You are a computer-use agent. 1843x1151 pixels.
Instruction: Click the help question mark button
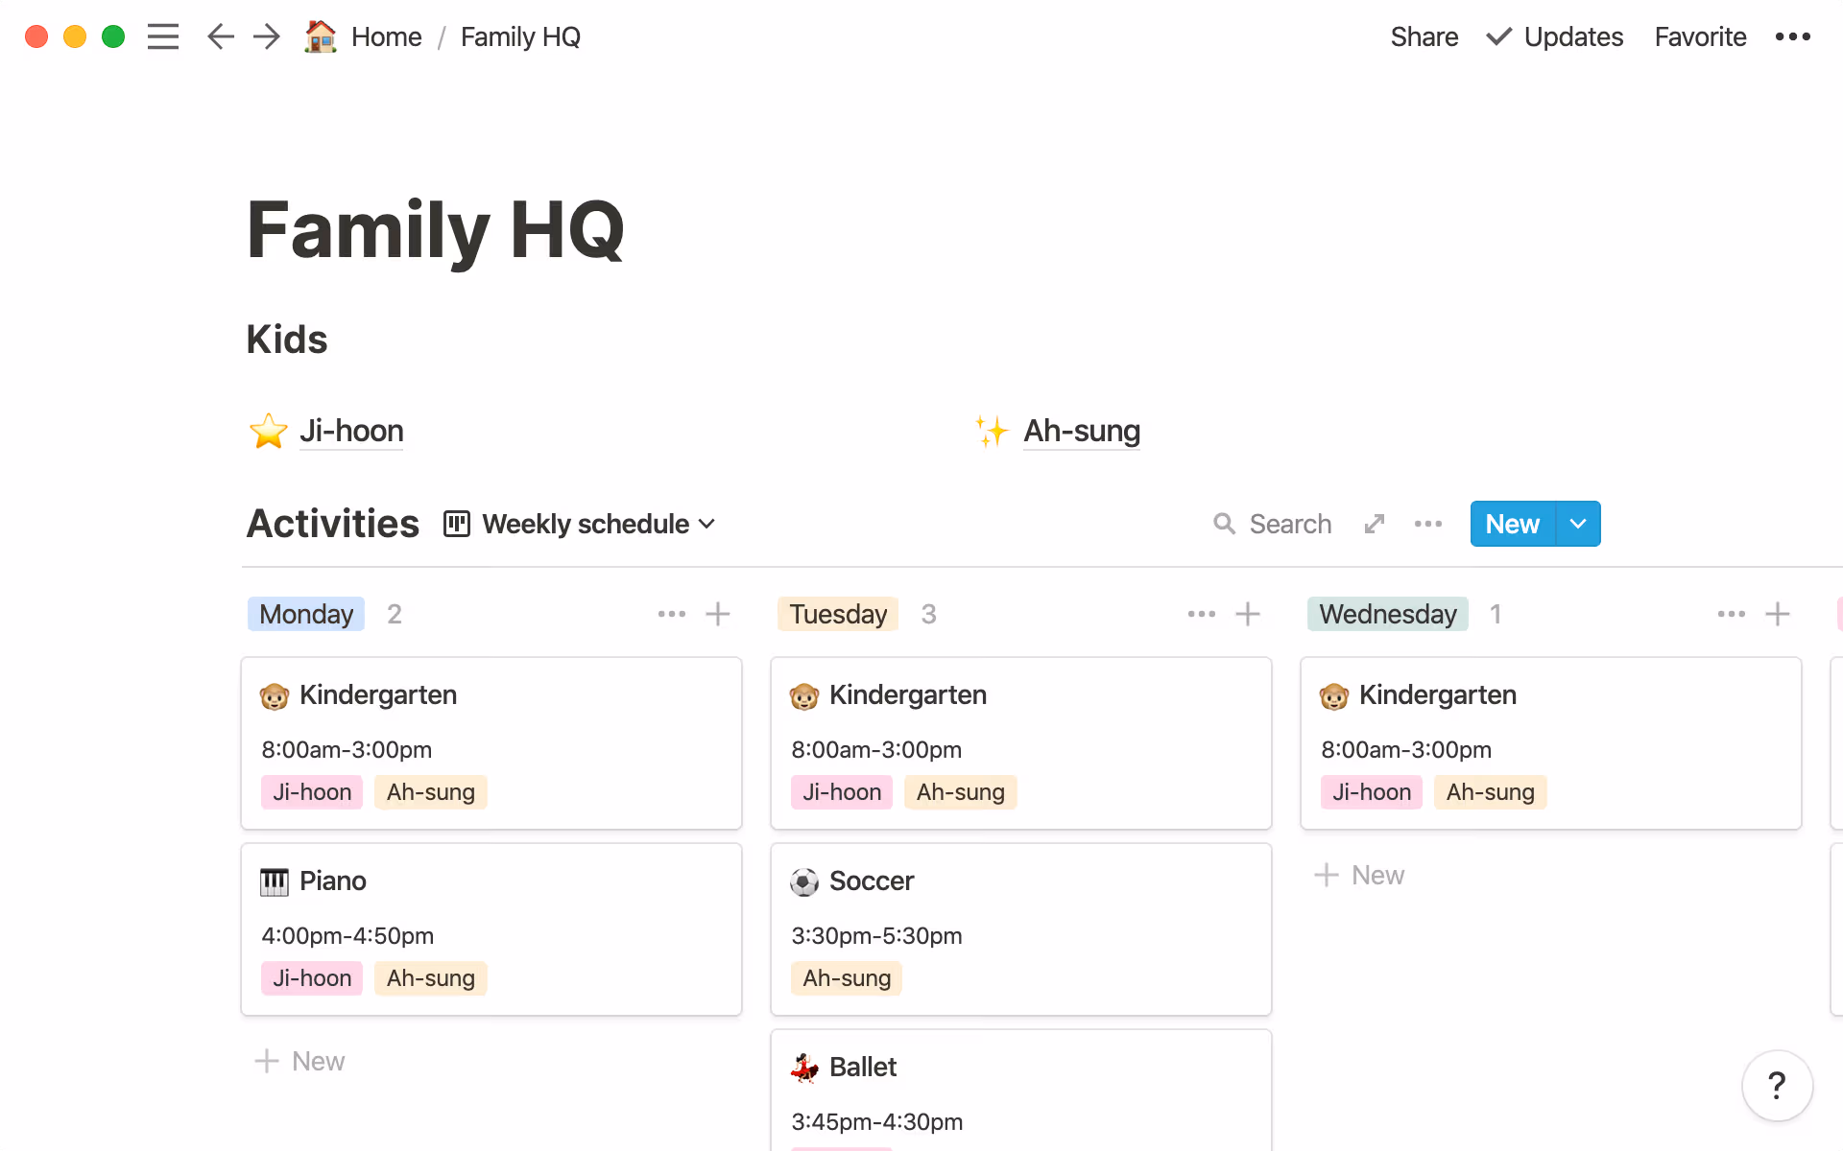(1777, 1086)
